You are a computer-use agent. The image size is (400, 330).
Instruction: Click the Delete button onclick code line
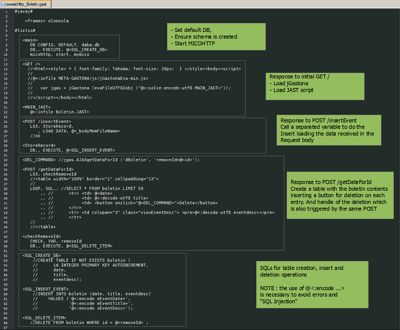point(129,203)
